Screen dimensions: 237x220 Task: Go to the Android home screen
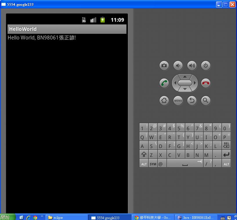point(164,101)
